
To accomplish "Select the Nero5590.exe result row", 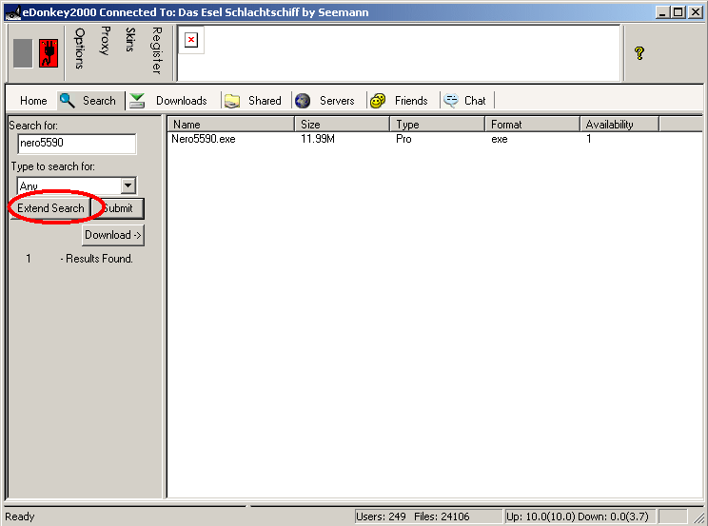I will point(435,139).
